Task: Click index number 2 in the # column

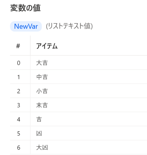Action: [x=19, y=91]
